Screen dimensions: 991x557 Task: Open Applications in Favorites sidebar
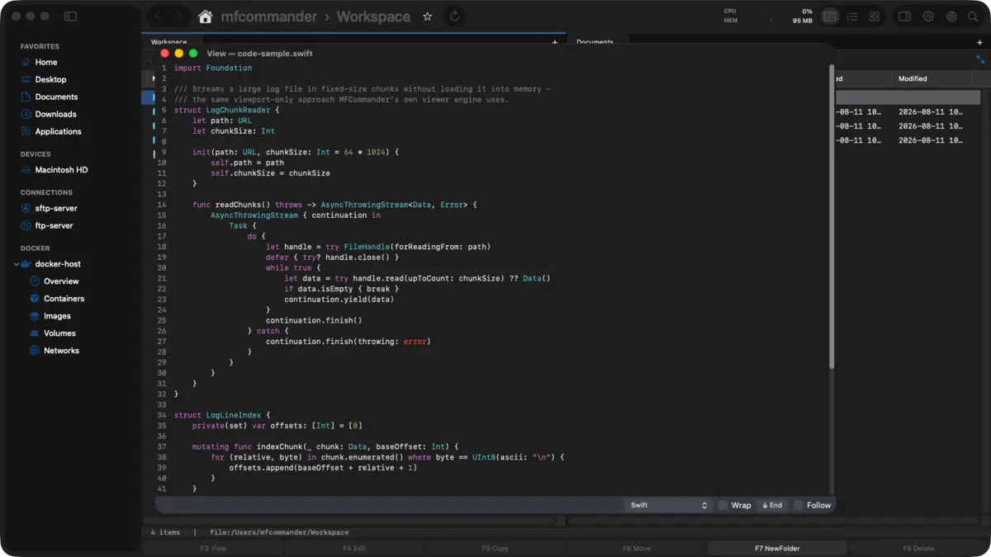point(58,131)
